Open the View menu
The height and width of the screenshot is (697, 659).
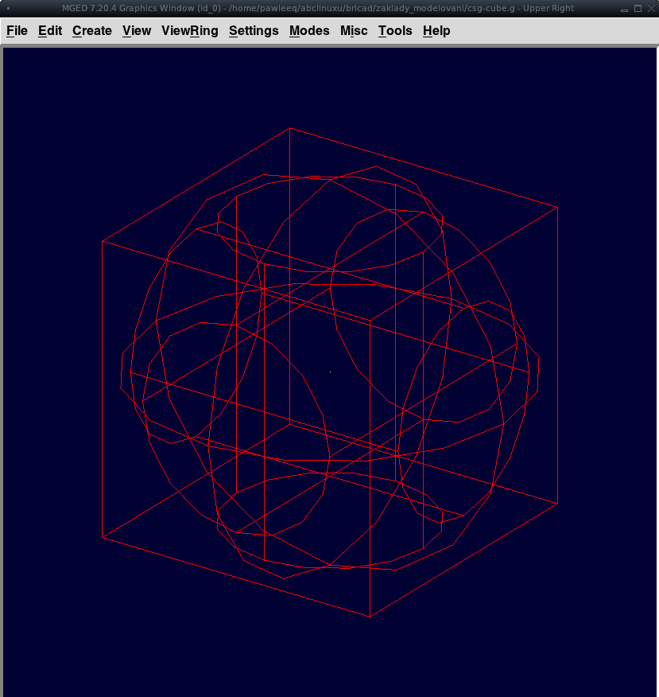tap(137, 31)
